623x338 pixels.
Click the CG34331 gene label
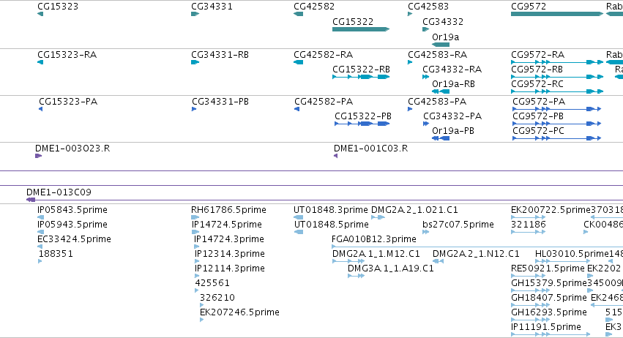click(212, 7)
